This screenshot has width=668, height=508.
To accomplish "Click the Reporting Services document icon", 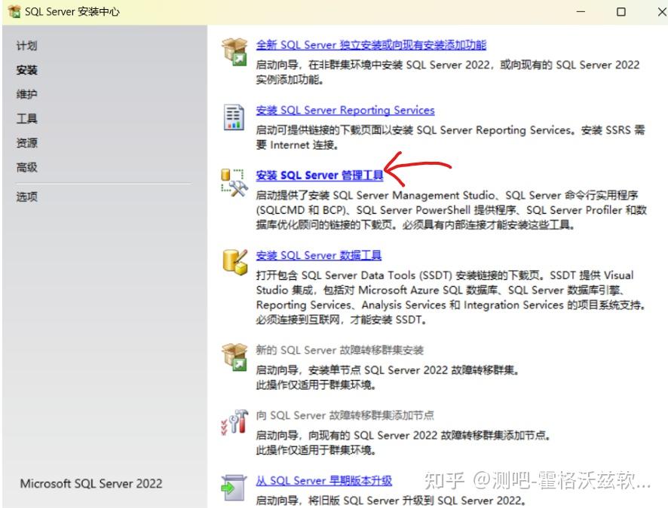I will [234, 117].
